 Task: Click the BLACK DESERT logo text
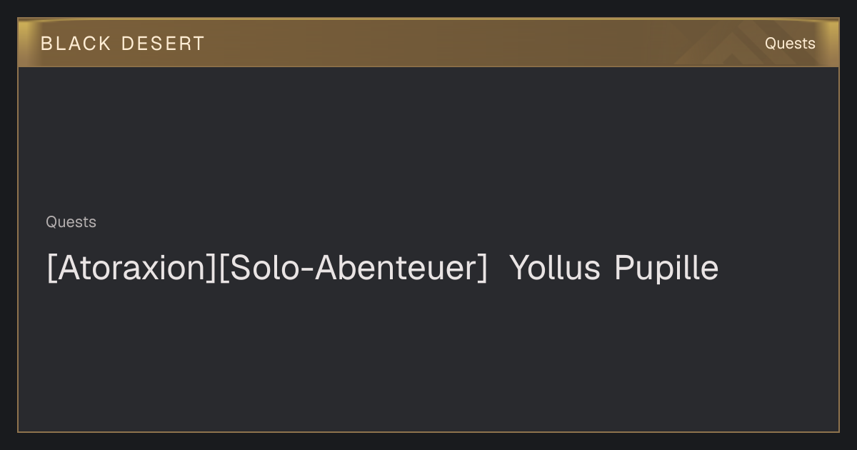pyautogui.click(x=122, y=44)
